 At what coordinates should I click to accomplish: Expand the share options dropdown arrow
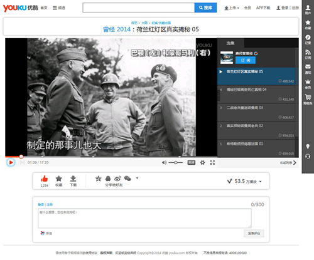pos(137,178)
